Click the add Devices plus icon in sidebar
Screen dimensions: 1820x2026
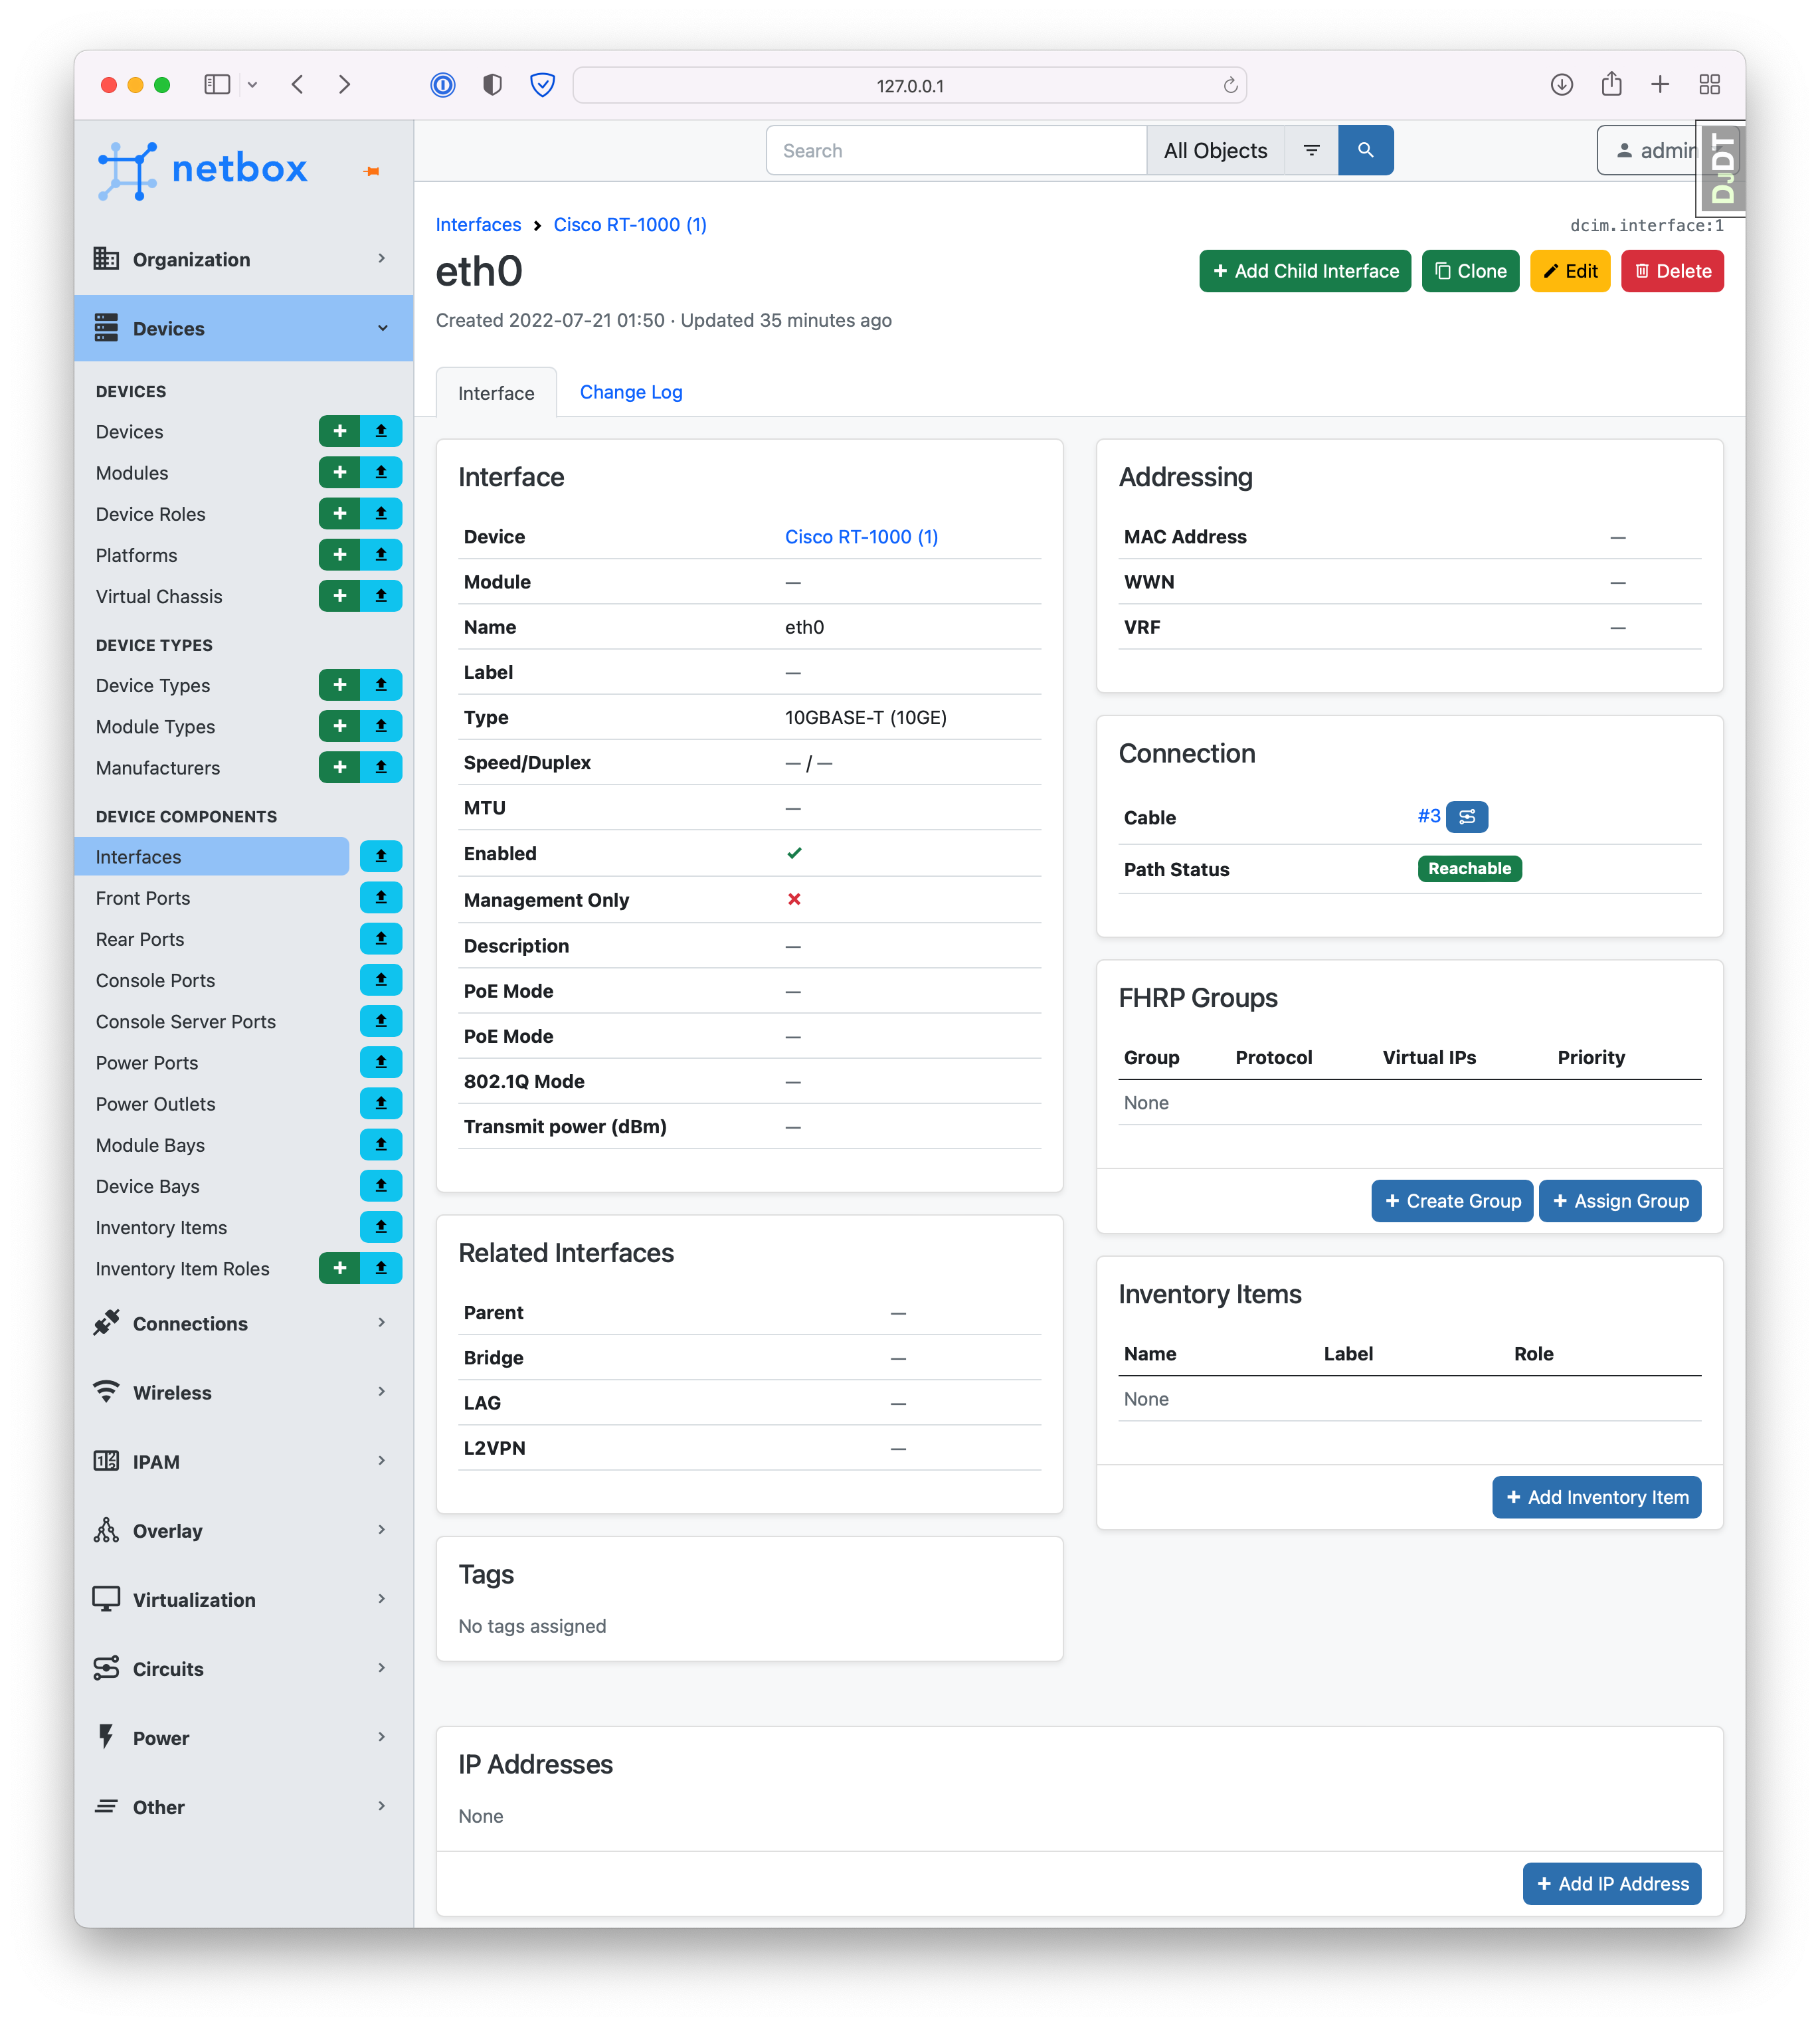(x=339, y=431)
